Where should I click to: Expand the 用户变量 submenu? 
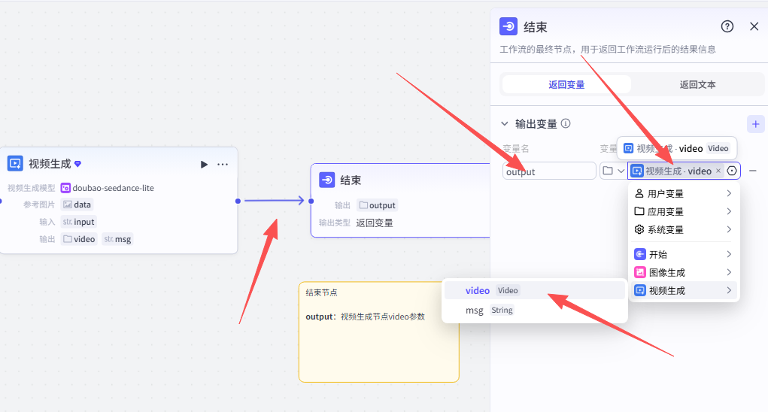[x=683, y=194]
